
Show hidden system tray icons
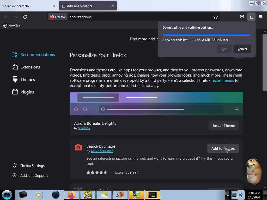228,195
